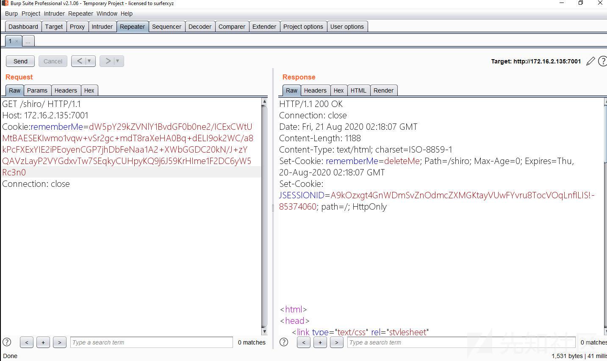
Task: Click the JSESSIONID cookie name in response
Action: (x=302, y=195)
